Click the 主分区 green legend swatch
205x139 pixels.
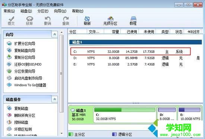click(x=71, y=134)
